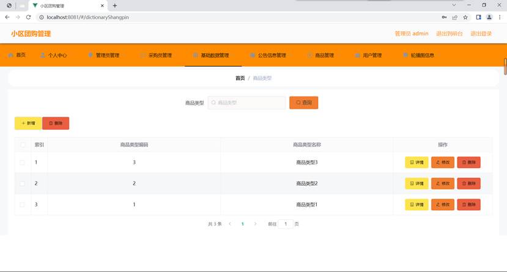Open browser side panel icon
Screen dimensions: 507x272
point(478,17)
